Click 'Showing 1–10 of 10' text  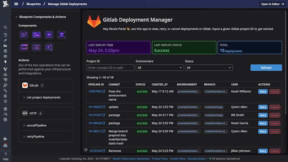[100, 78]
